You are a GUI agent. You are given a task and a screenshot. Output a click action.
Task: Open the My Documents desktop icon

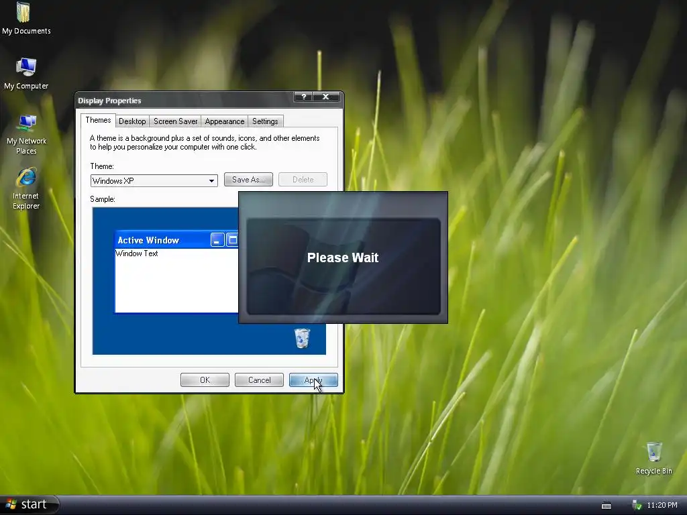(26, 18)
